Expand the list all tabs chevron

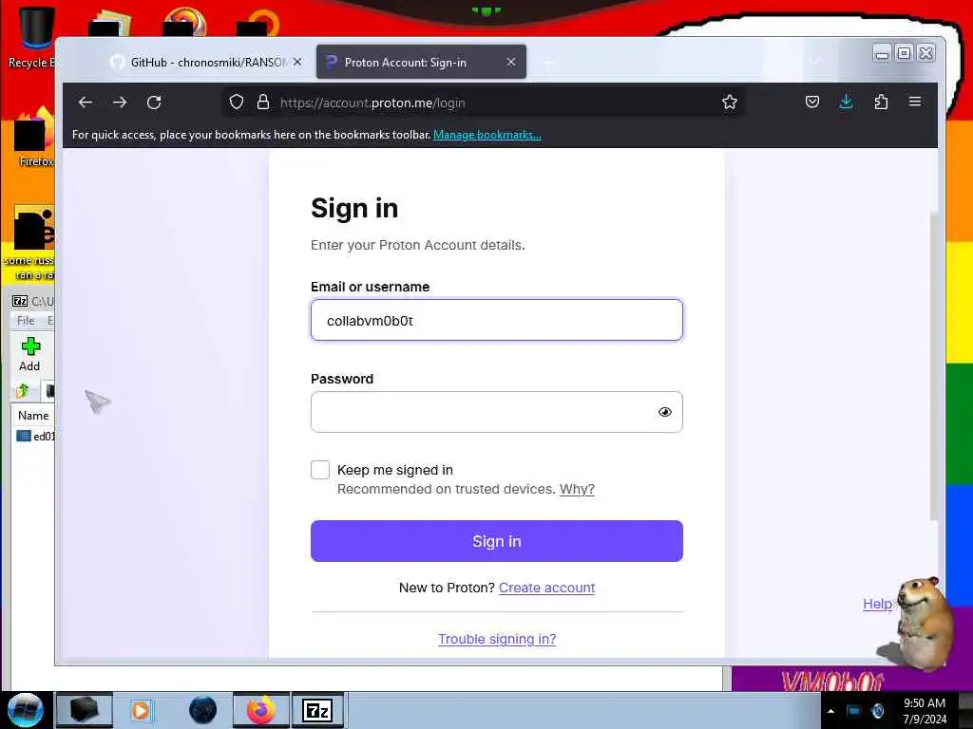tap(814, 62)
